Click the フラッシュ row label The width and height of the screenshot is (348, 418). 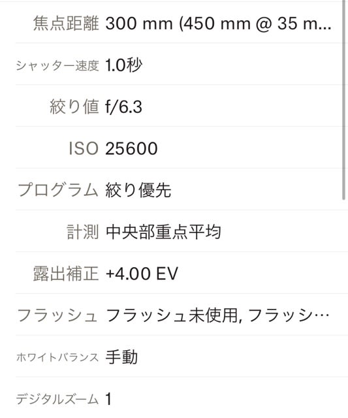(x=57, y=315)
